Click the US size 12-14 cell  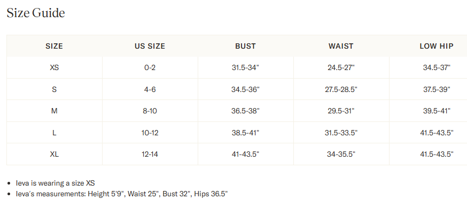(x=150, y=154)
